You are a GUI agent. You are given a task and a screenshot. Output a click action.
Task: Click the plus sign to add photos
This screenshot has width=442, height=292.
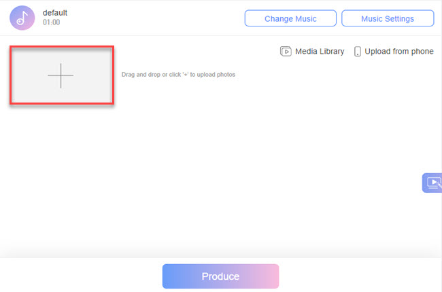61,76
